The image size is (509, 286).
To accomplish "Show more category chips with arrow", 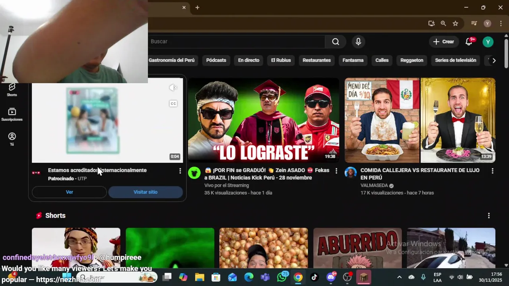I will point(494,60).
